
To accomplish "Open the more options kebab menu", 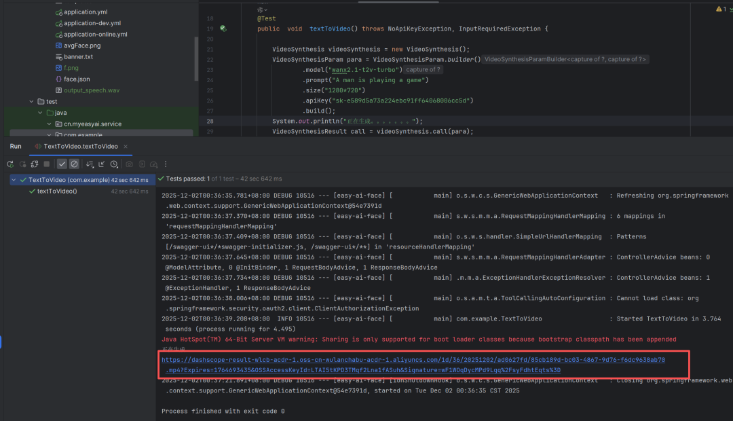I will 166,164.
